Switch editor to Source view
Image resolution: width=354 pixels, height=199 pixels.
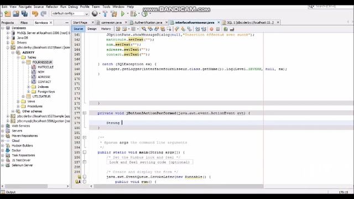coord(79,29)
